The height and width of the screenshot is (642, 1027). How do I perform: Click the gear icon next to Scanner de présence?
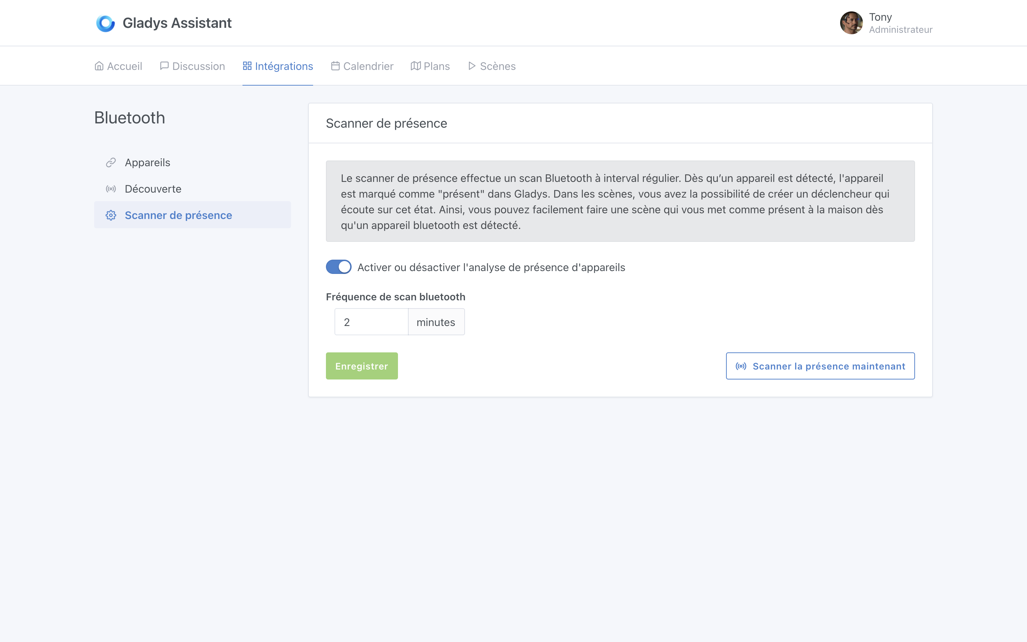pos(111,215)
